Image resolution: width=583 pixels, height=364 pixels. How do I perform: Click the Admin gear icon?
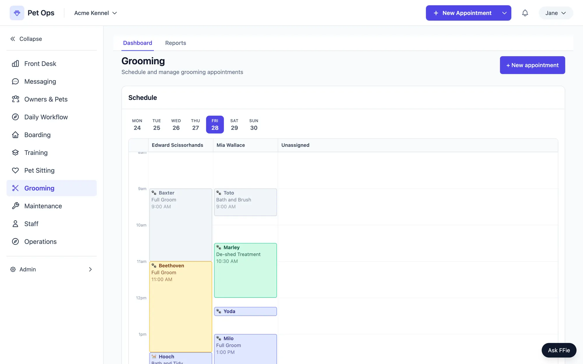pos(13,269)
